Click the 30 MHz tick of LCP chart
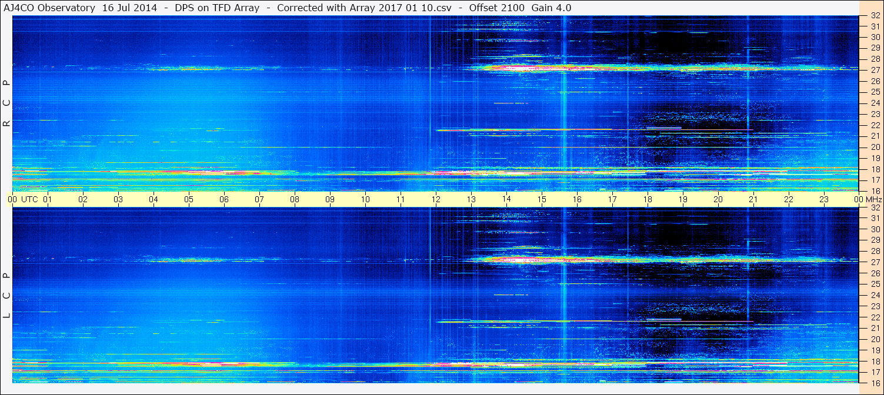 click(x=875, y=229)
